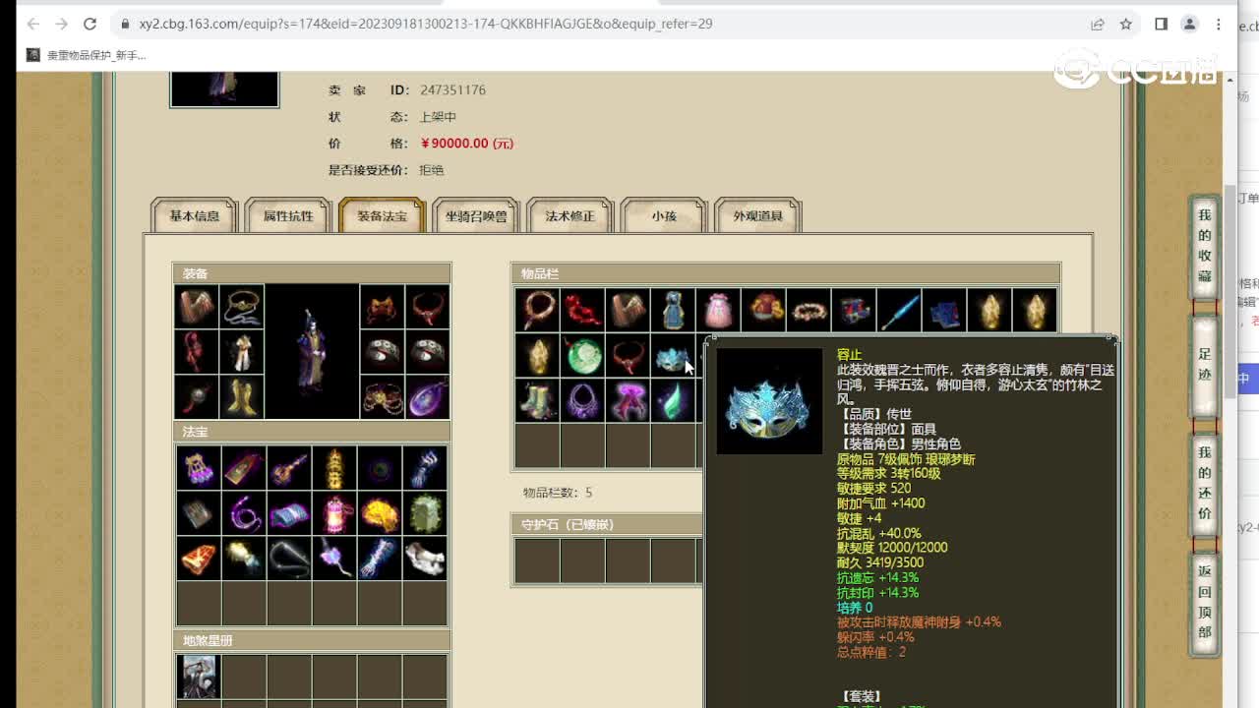The width and height of the screenshot is (1259, 708).
Task: Click the yellow crystal beside the green jade orb
Action: pyautogui.click(x=538, y=355)
